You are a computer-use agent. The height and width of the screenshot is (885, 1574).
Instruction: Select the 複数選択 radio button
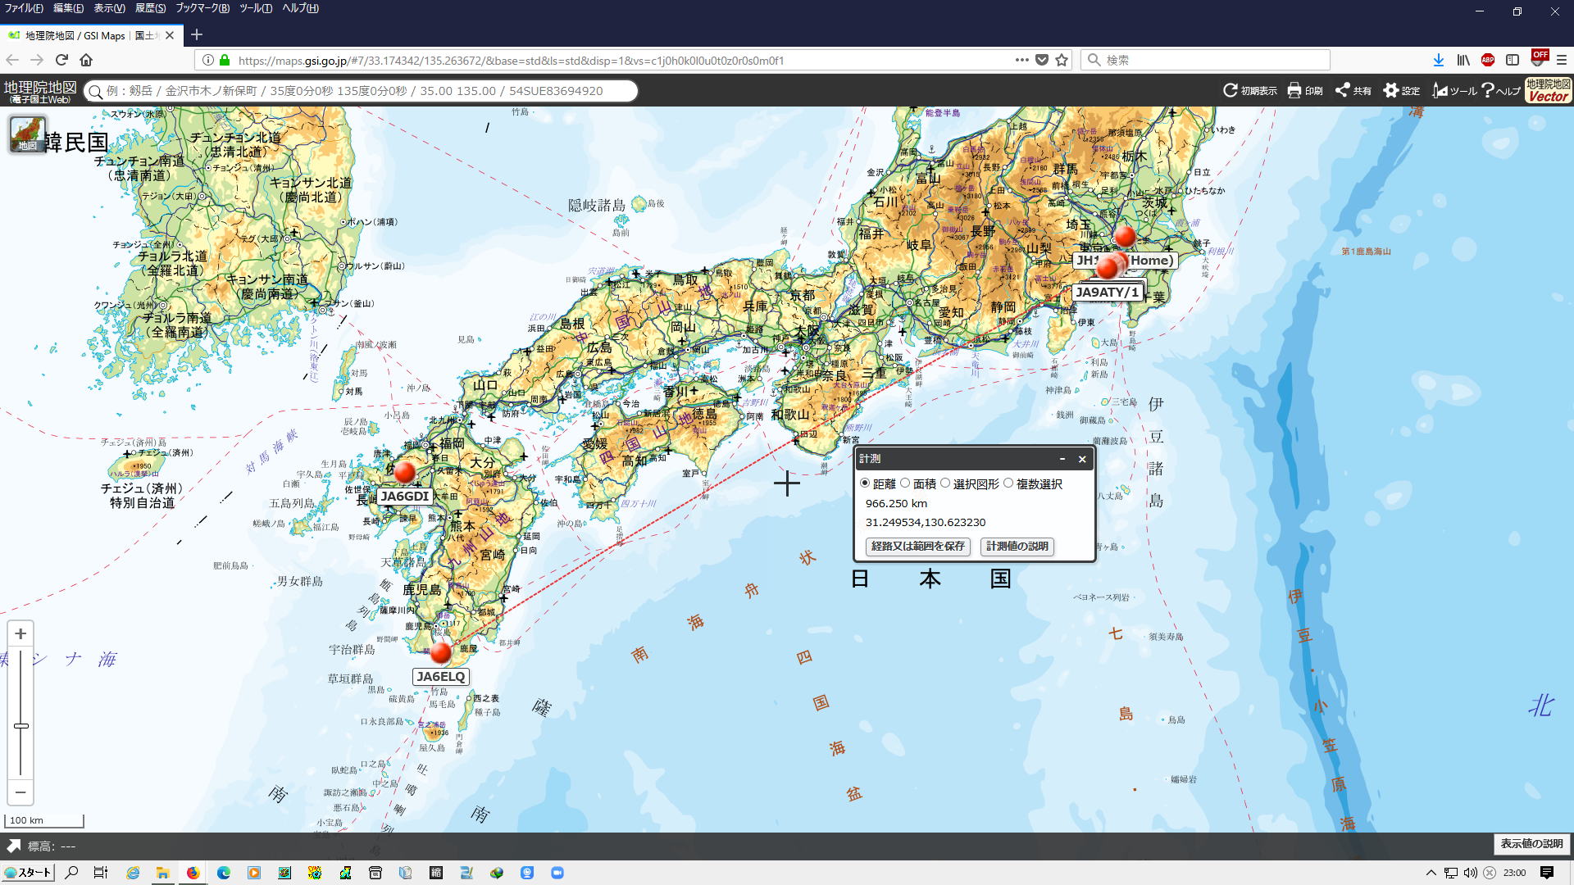[x=1008, y=483]
